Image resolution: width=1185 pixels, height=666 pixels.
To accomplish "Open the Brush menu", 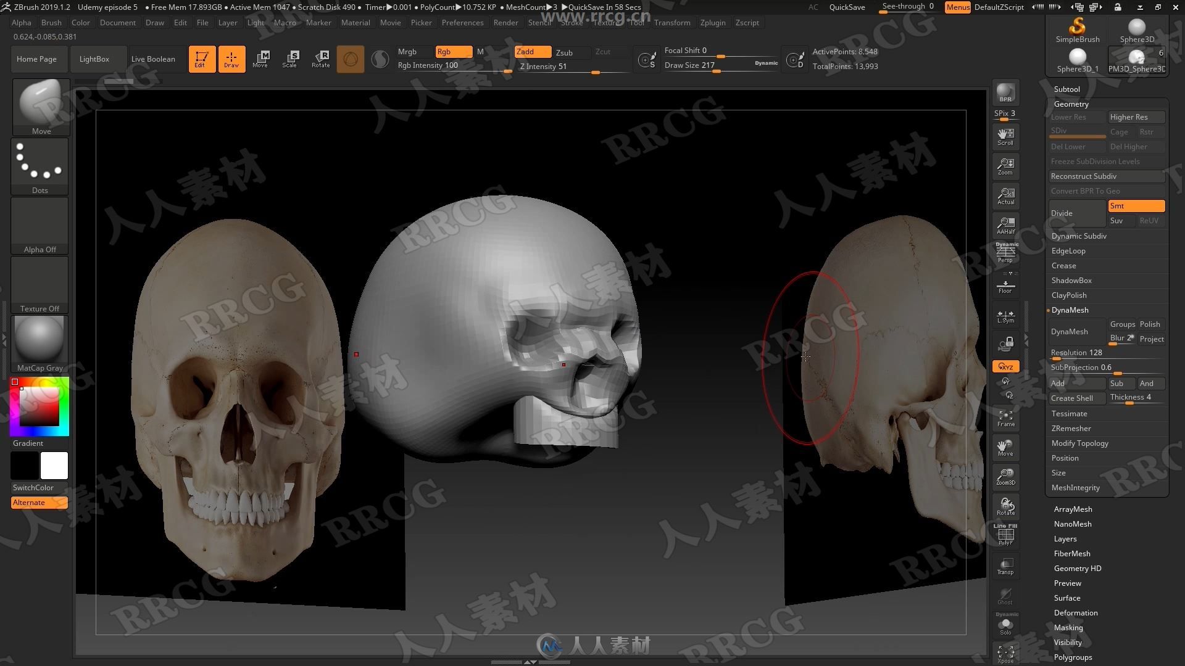I will tap(51, 23).
